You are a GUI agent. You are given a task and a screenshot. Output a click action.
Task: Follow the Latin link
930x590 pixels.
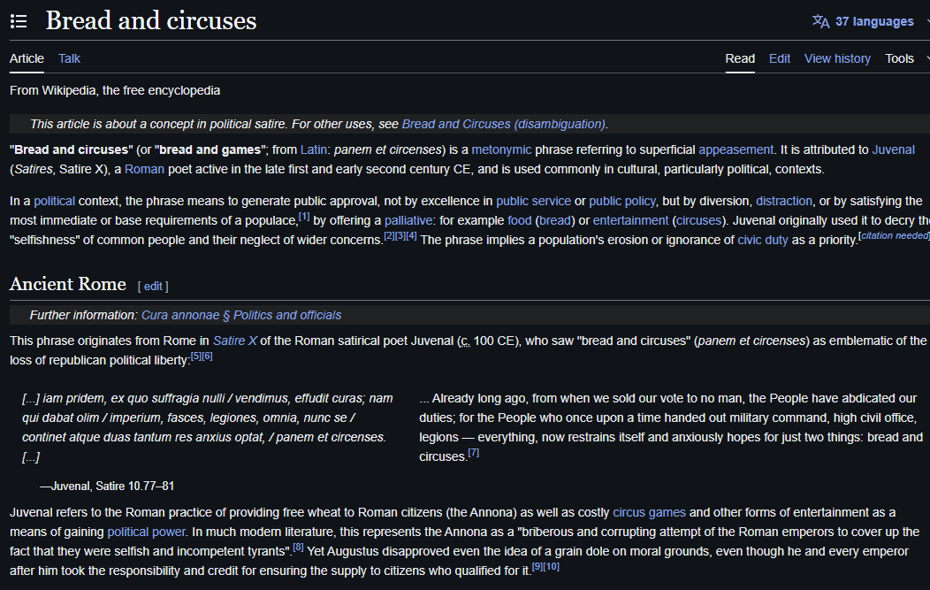[x=313, y=149]
